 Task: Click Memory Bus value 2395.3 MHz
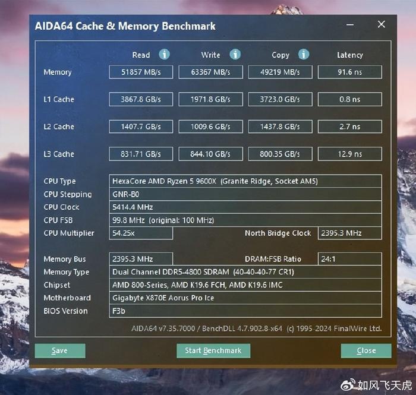pos(141,259)
